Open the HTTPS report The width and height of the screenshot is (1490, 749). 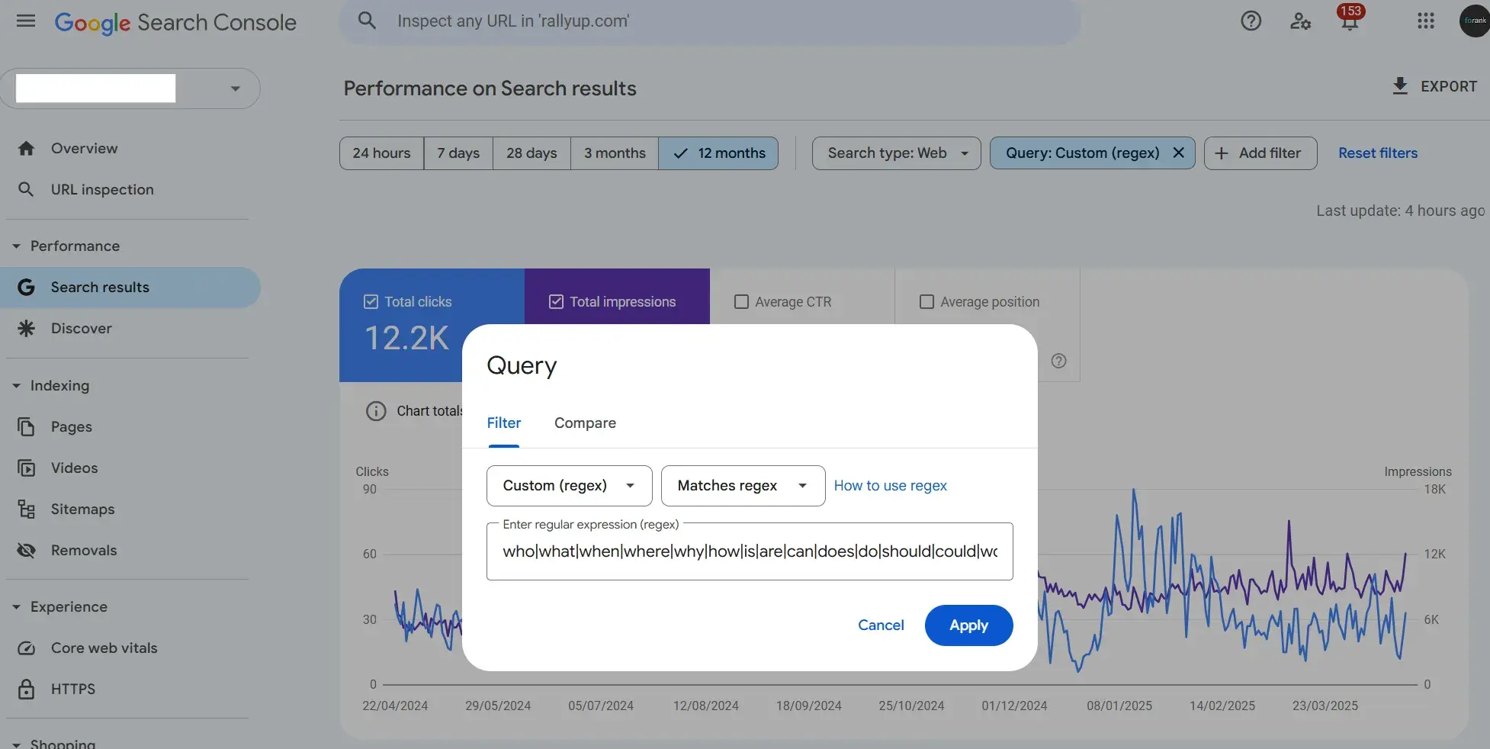point(72,689)
